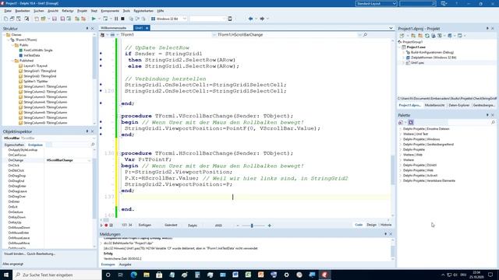Search in code editor magnifier icon
Screen dimensions: 499x280
click(365, 34)
